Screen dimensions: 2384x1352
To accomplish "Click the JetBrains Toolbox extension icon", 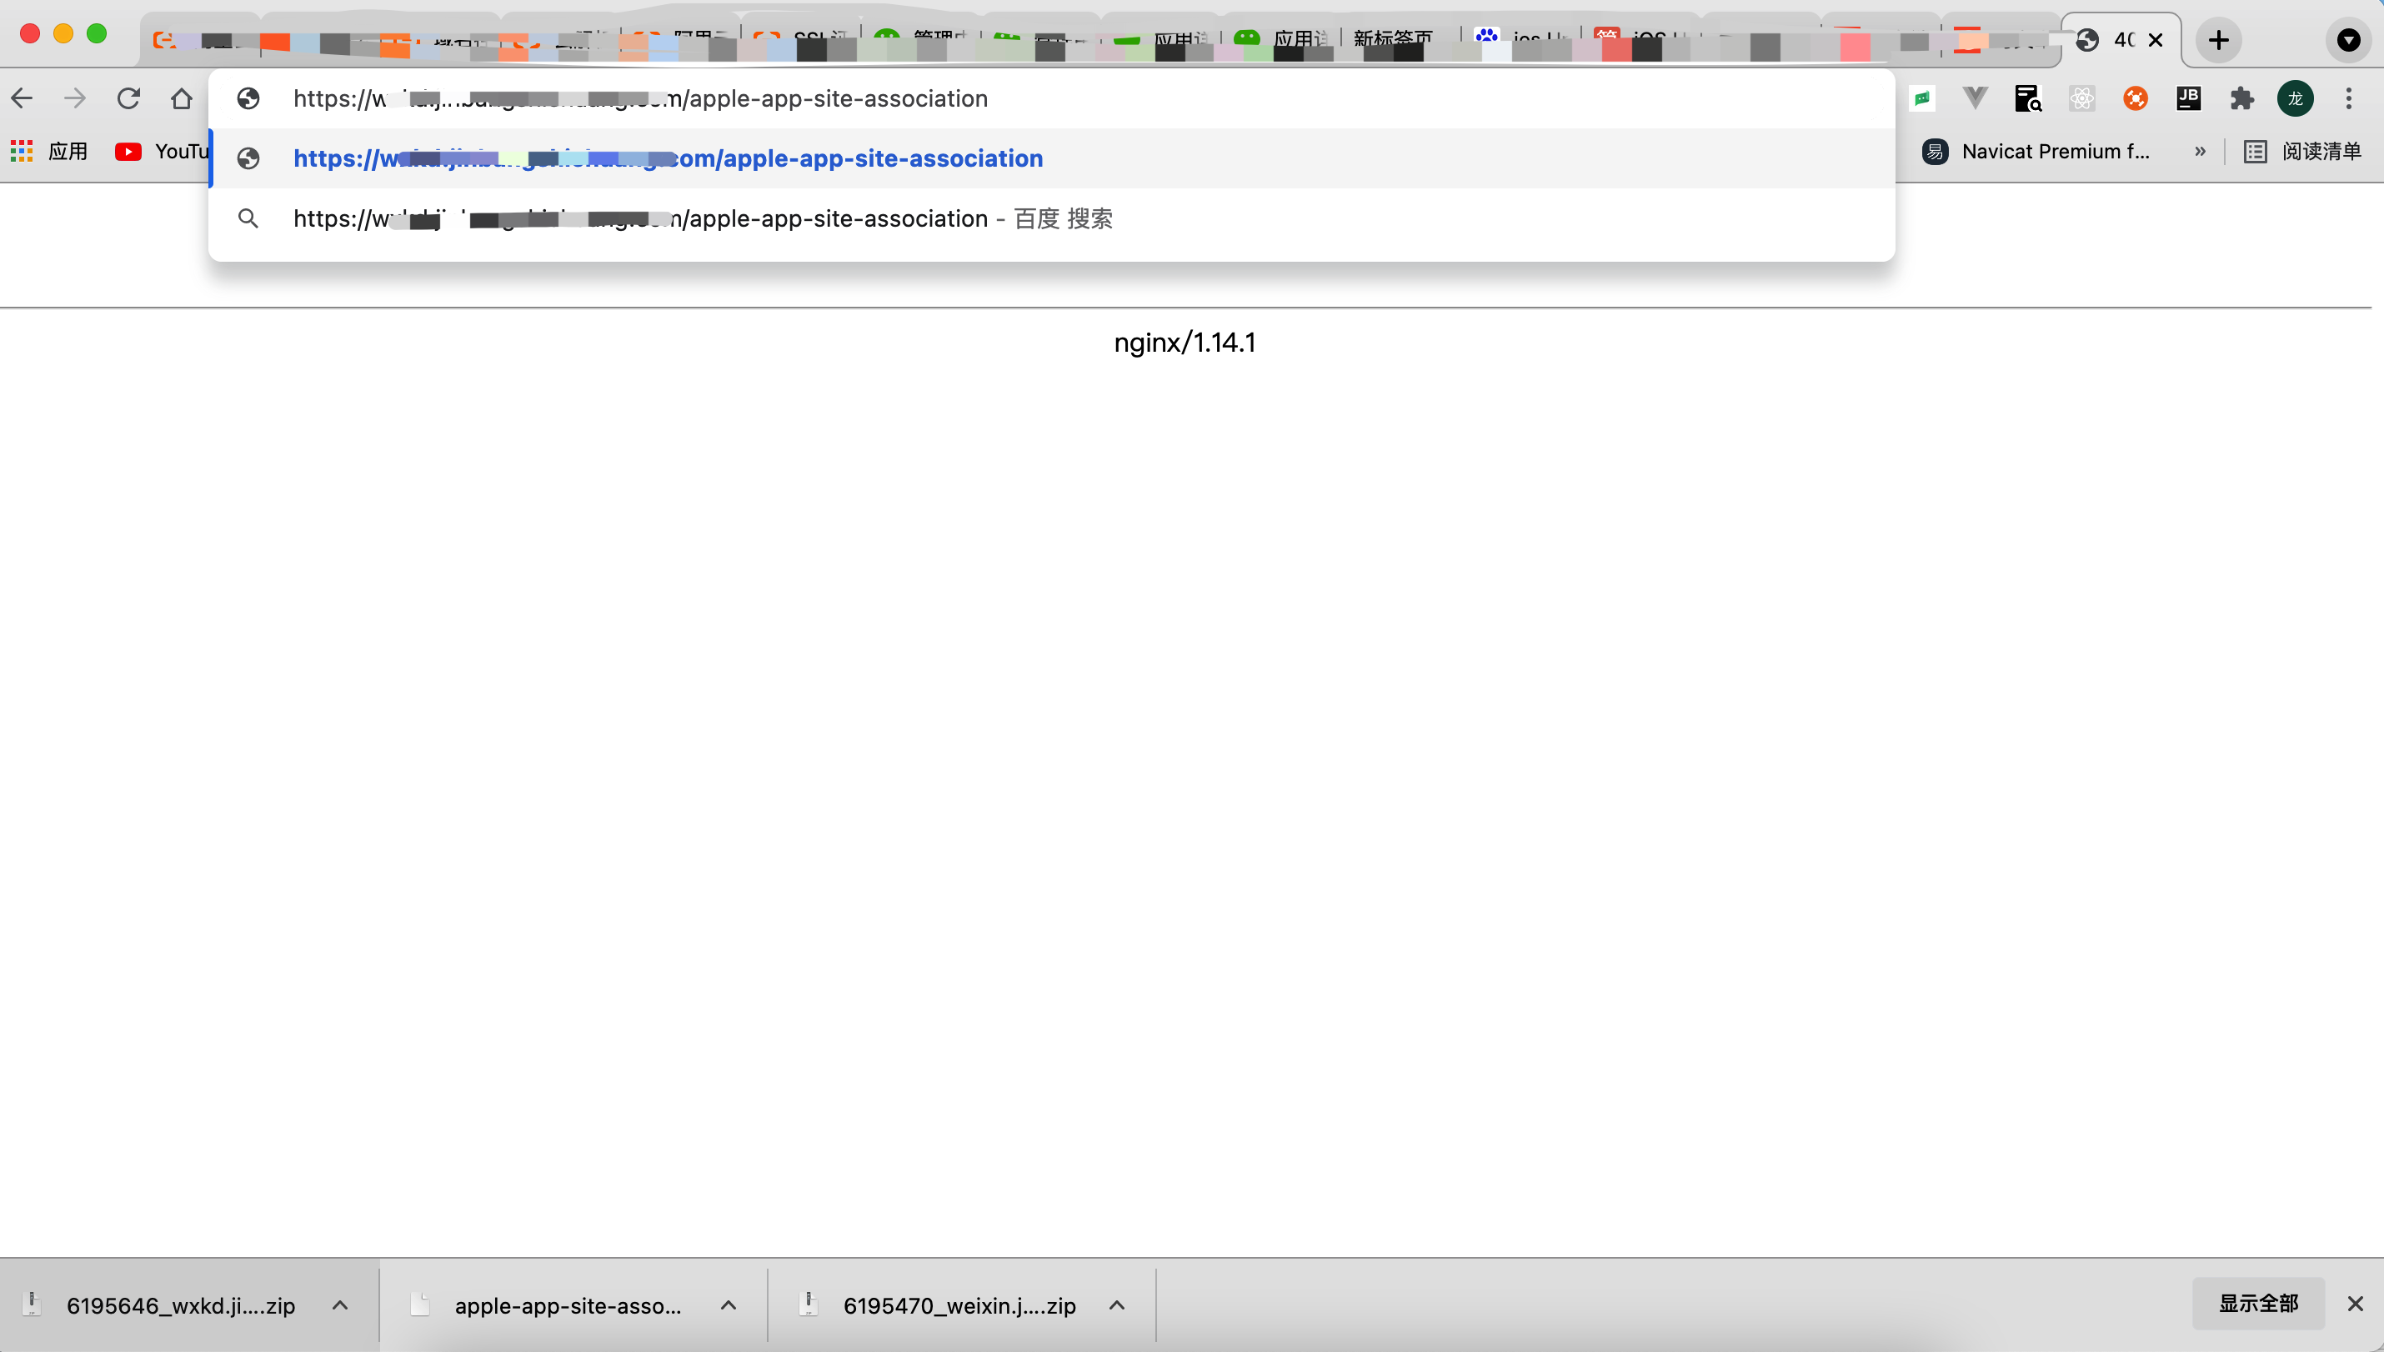I will click(x=2189, y=98).
